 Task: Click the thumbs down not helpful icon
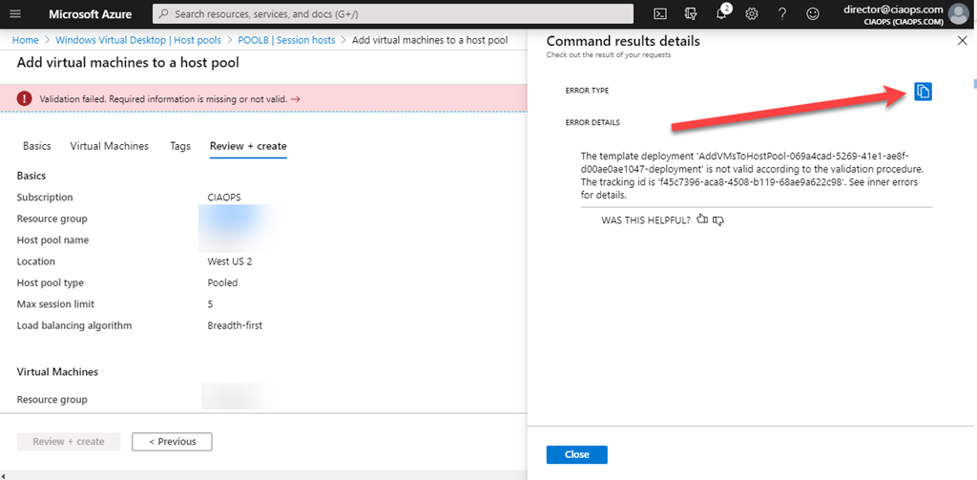click(x=718, y=219)
